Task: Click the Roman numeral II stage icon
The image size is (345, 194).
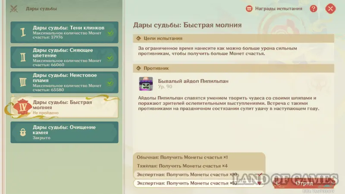Action: [x=22, y=58]
